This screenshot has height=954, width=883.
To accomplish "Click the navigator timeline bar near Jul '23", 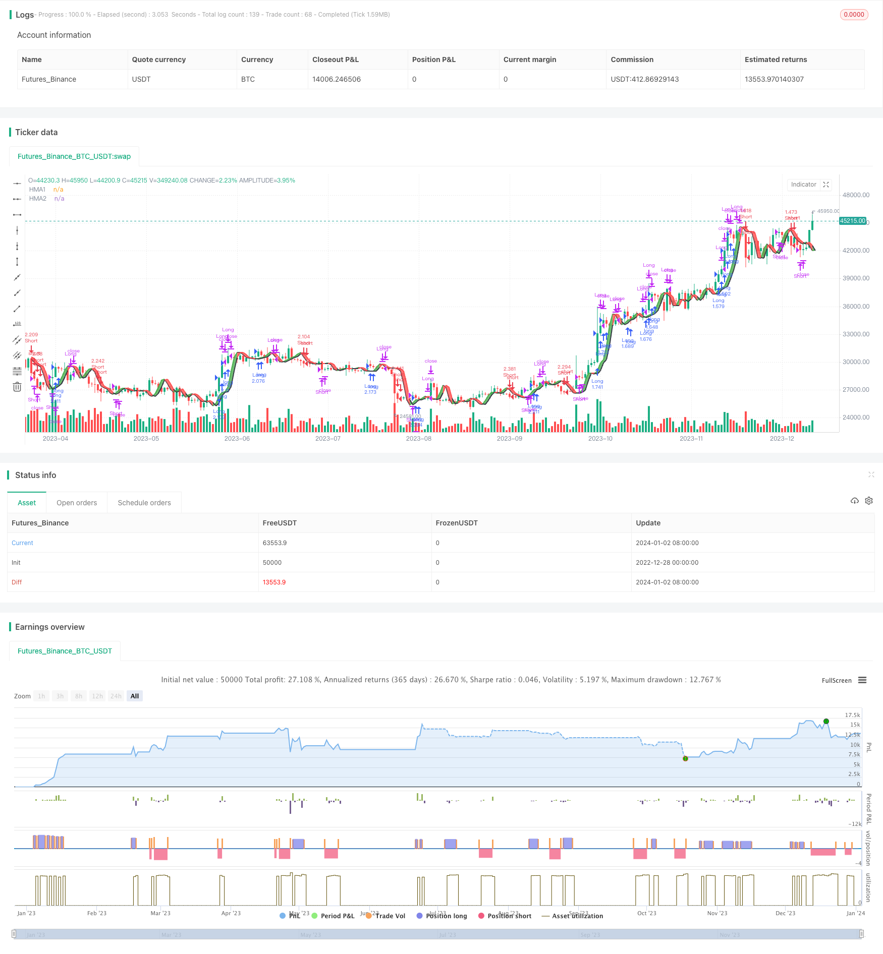I will pyautogui.click(x=448, y=934).
